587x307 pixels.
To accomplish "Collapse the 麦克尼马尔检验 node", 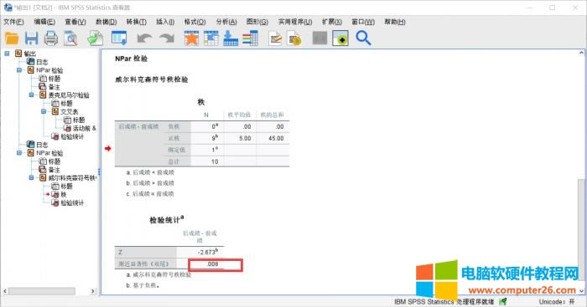I will [x=32, y=95].
